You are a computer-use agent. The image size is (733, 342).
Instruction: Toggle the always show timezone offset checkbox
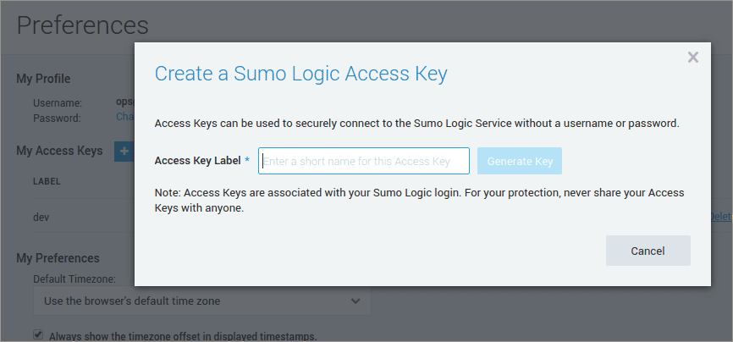pyautogui.click(x=38, y=335)
